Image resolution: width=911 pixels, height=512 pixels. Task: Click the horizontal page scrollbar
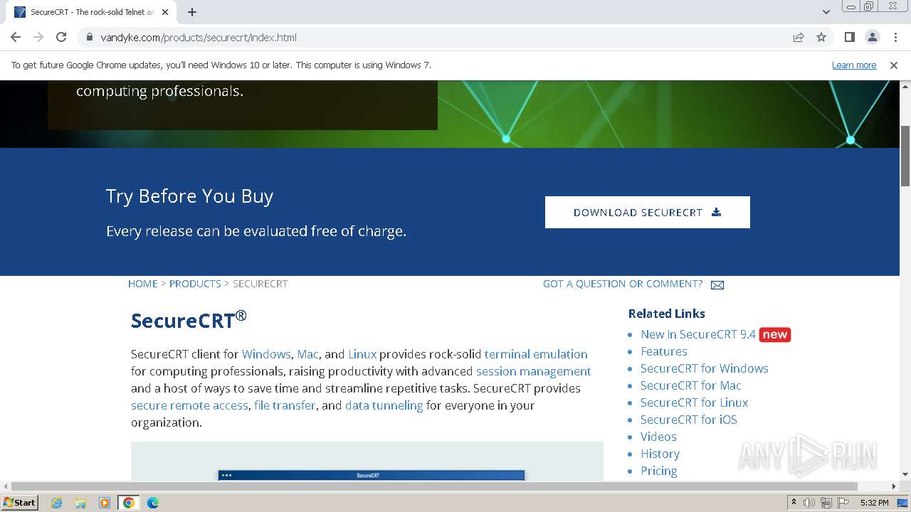tap(433, 486)
